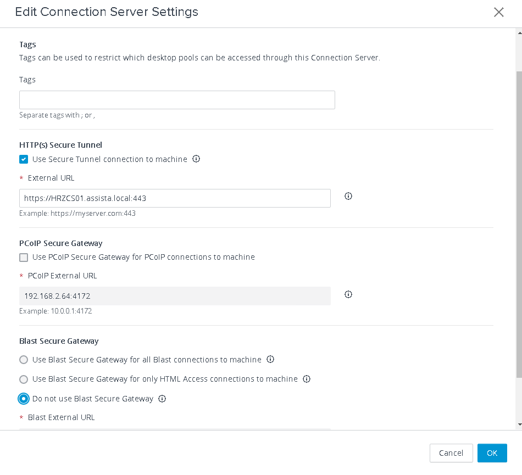
Task: Click the External URL text box
Action: click(175, 198)
